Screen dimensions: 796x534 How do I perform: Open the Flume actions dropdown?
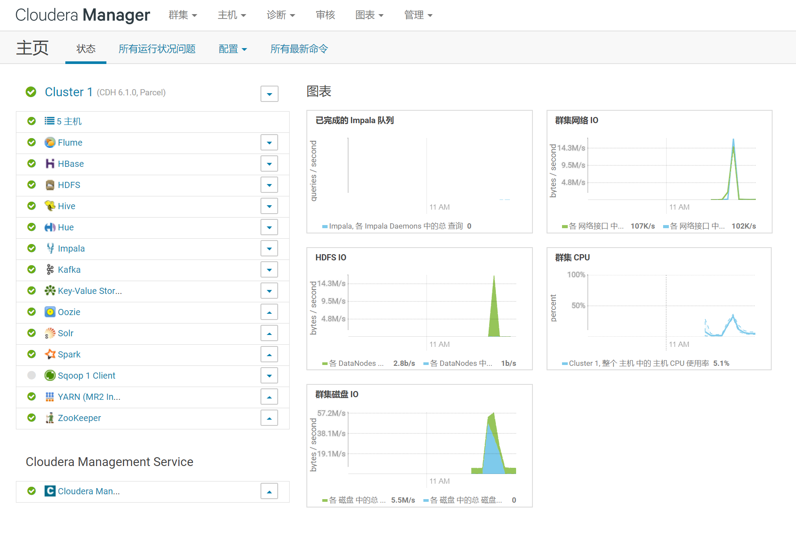[269, 143]
